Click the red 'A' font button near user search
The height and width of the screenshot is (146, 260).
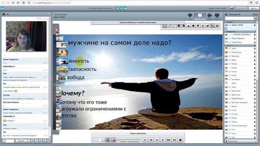[256, 18]
